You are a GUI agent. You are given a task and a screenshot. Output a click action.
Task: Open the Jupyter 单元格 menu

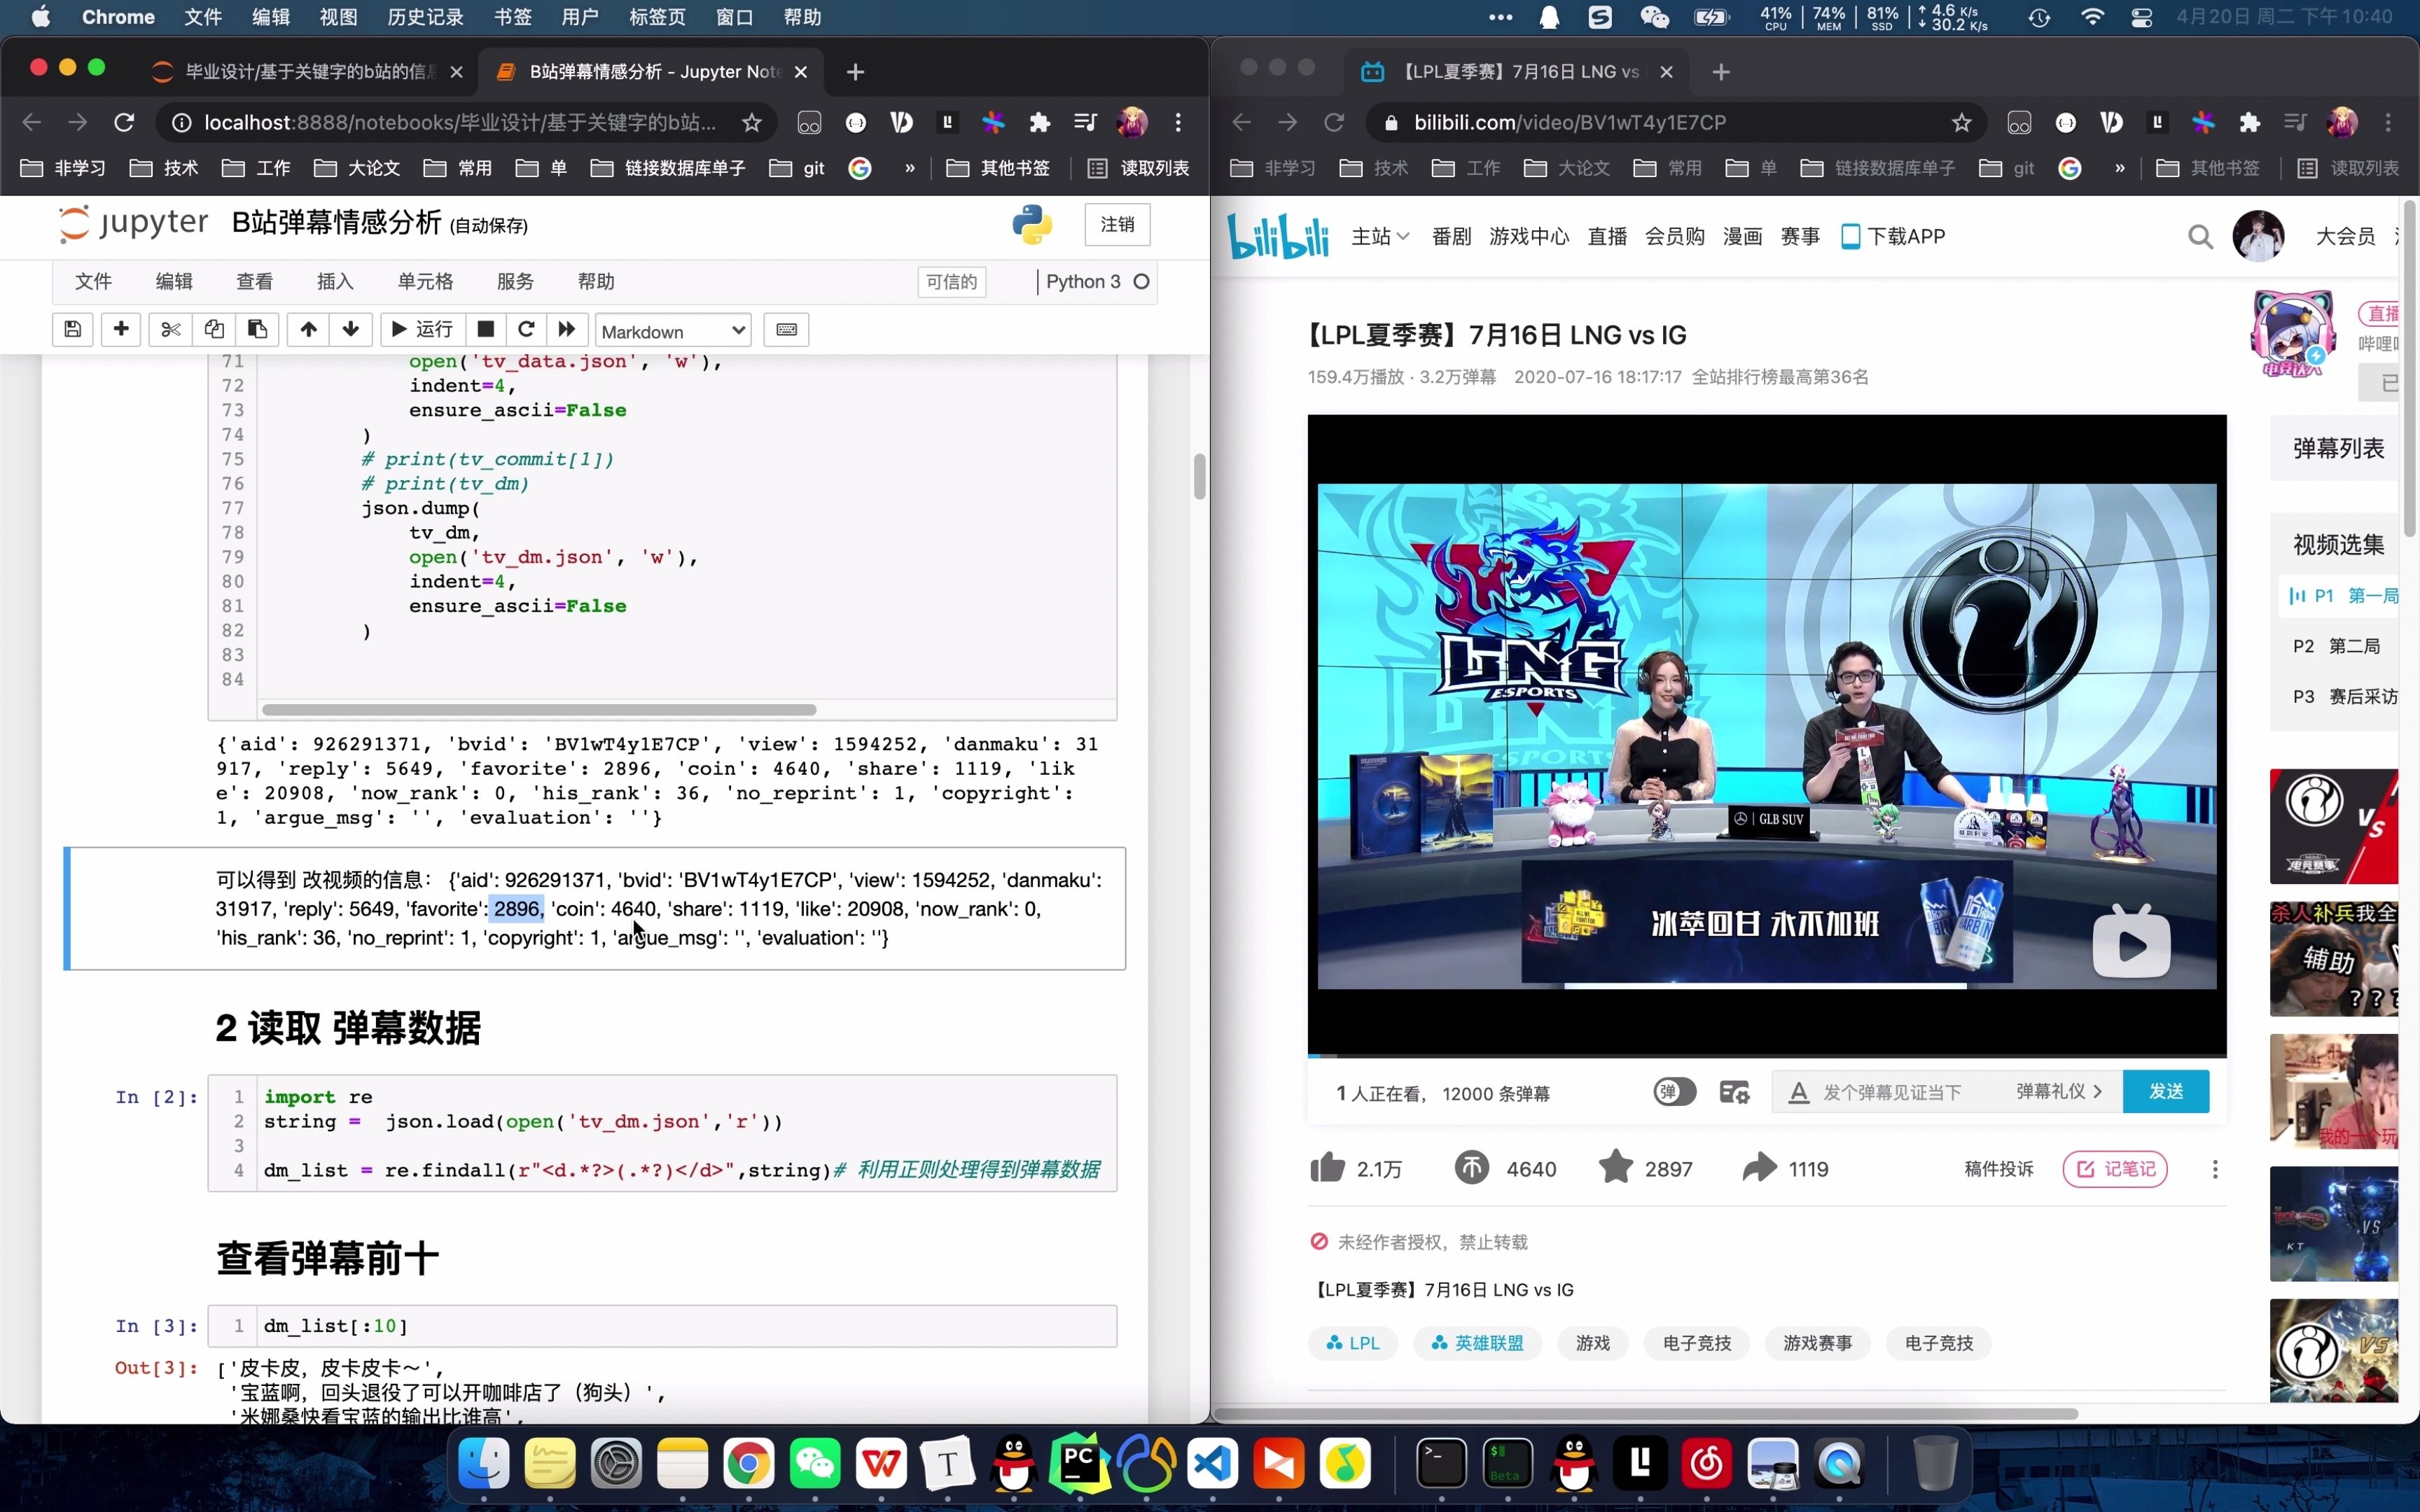pos(425,282)
